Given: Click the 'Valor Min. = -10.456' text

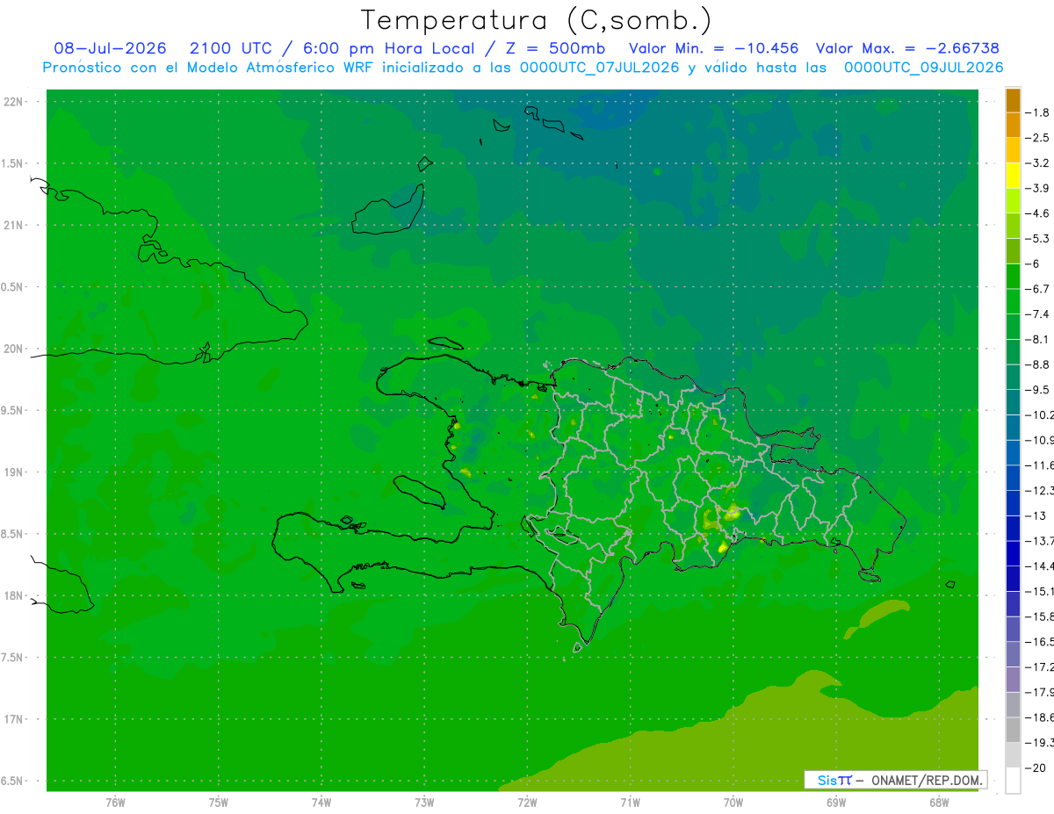Looking at the screenshot, I should click(714, 48).
